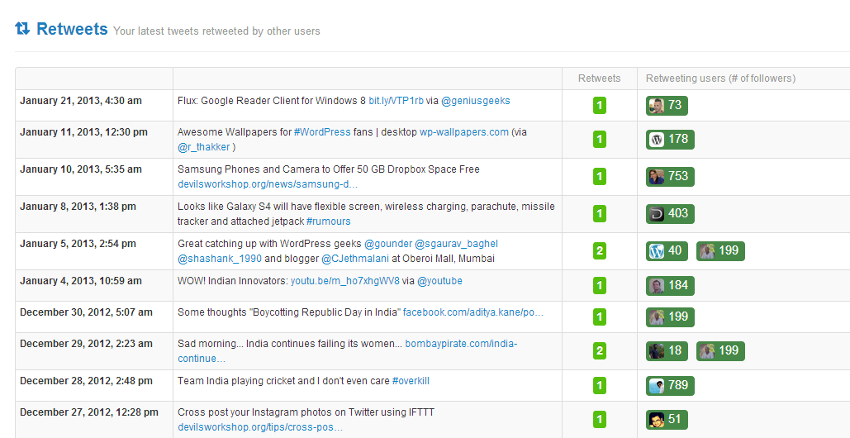The image size is (850, 438).
Task: Click the @CJethmalani mention
Action: (x=355, y=259)
